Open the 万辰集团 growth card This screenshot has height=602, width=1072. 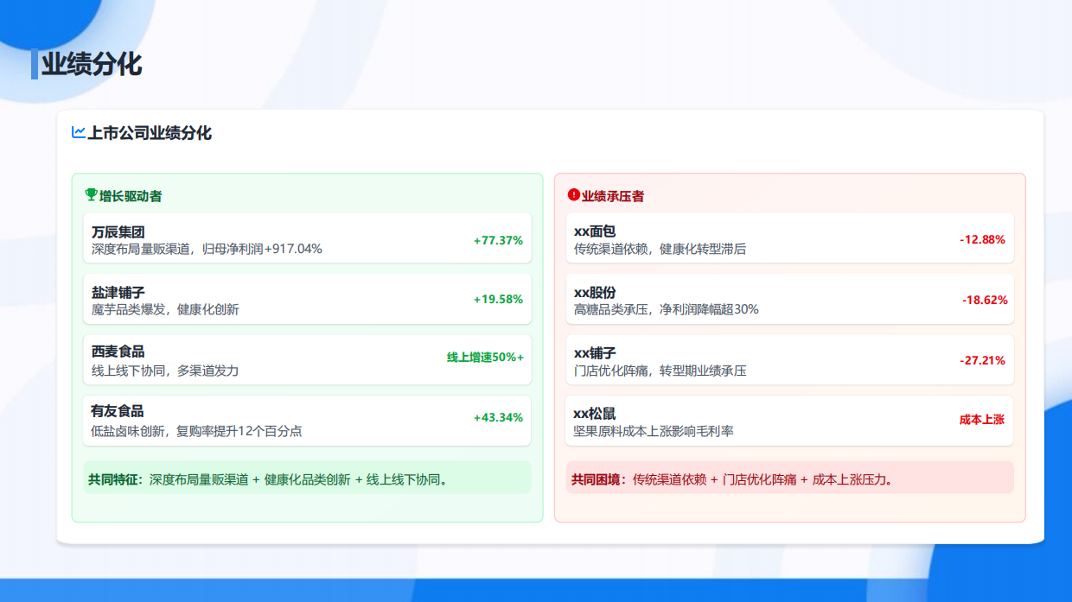(307, 239)
